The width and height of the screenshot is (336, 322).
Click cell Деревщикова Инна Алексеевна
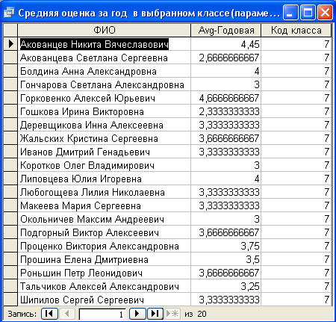pyautogui.click(x=105, y=125)
